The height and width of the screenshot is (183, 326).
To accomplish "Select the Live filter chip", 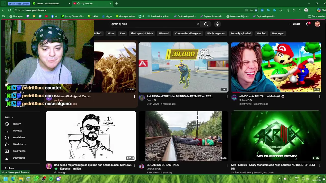I will [x=122, y=33].
